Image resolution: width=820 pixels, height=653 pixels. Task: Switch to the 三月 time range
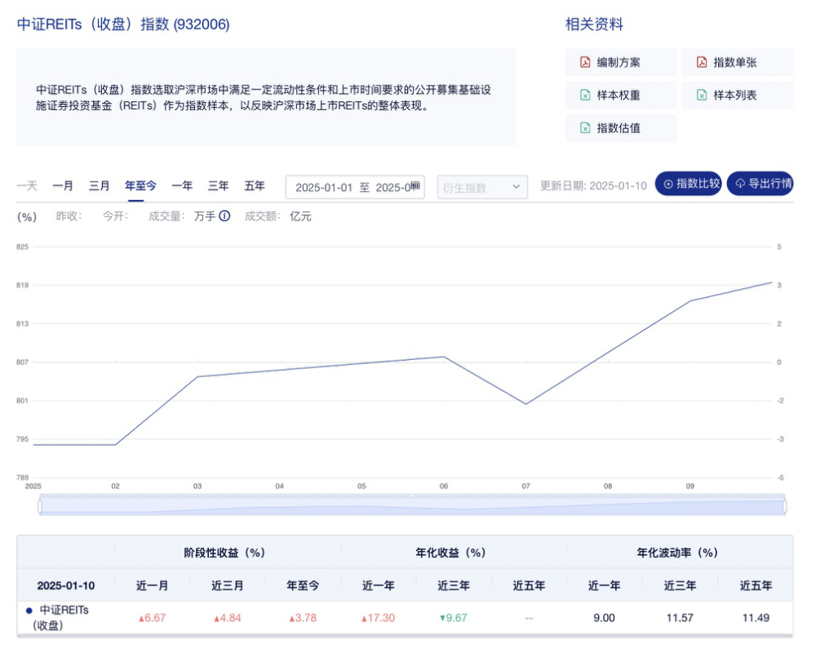tap(100, 186)
